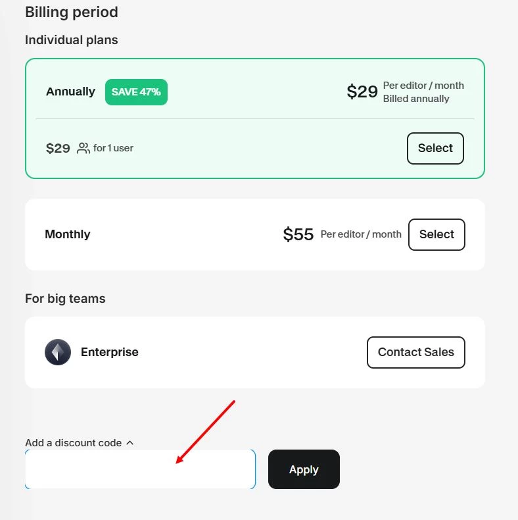This screenshot has height=520, width=518.
Task: Click the Enterprise plan name
Action: click(x=110, y=352)
